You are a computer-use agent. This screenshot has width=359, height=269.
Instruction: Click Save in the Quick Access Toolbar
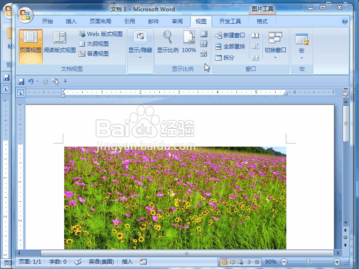(21, 81)
